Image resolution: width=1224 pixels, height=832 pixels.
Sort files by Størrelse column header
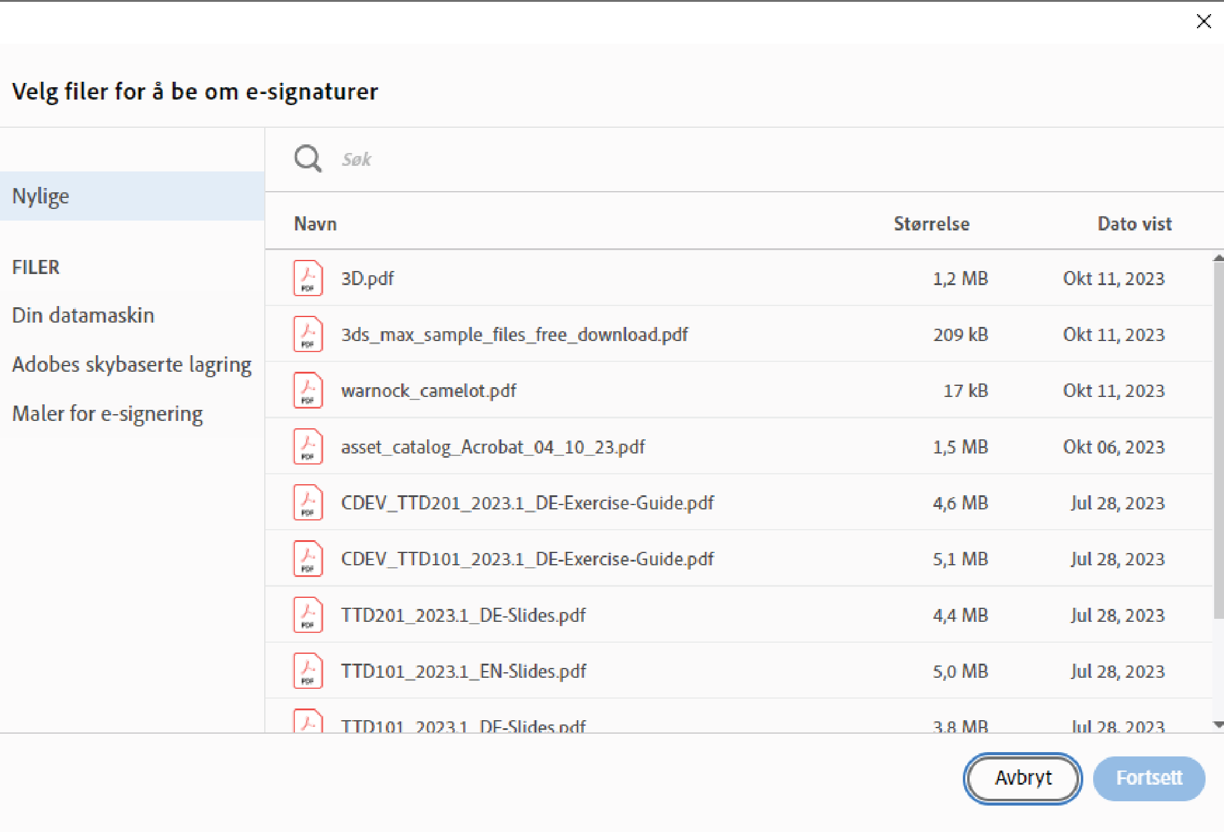[931, 224]
